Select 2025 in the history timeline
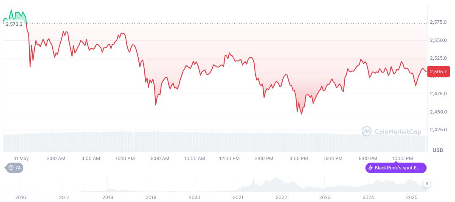Image resolution: width=455 pixels, height=202 pixels. (412, 197)
